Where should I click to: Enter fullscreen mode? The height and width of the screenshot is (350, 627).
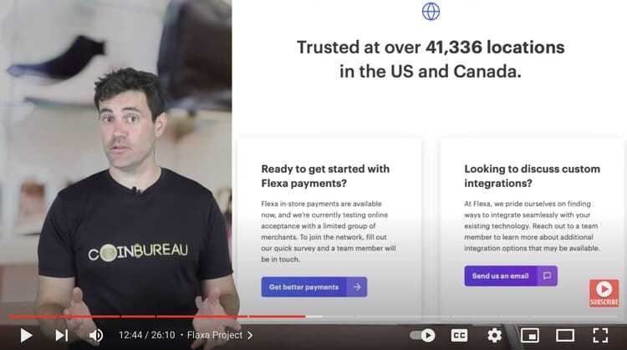pos(600,335)
